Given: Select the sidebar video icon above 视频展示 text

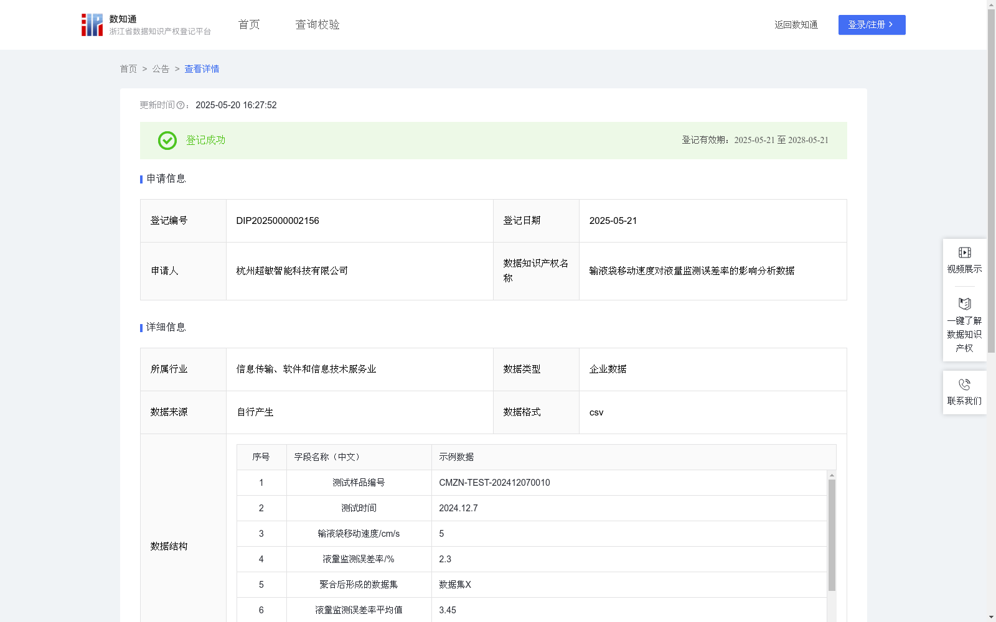Looking at the screenshot, I should click(964, 253).
